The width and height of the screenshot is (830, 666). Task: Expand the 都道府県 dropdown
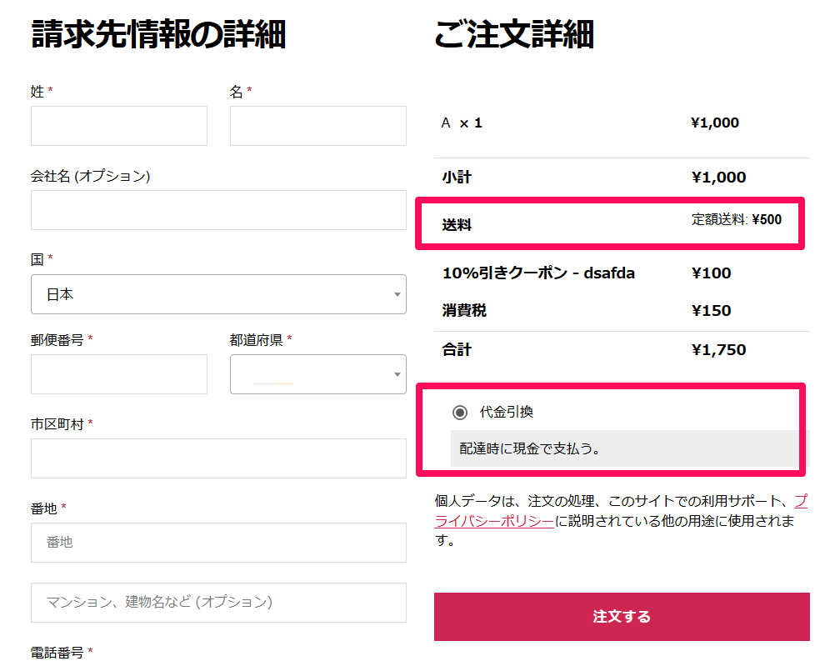318,374
